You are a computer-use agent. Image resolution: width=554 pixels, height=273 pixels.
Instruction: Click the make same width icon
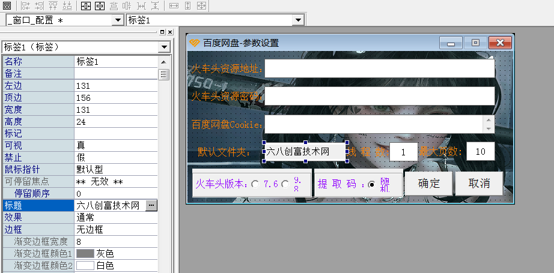[174, 5]
